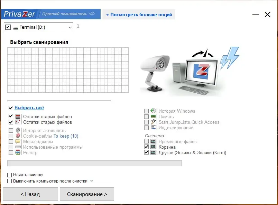Image resolution: width=278 pixels, height=205 pixels.
Task: Click the icon for Индексирование
Action: (x=154, y=127)
